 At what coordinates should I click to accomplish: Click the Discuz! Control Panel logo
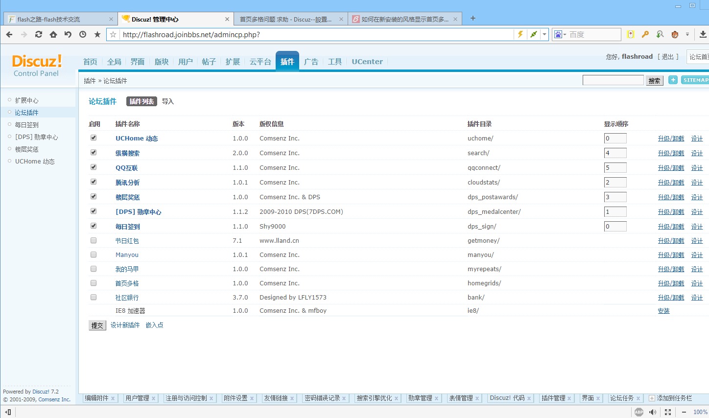[x=37, y=66]
